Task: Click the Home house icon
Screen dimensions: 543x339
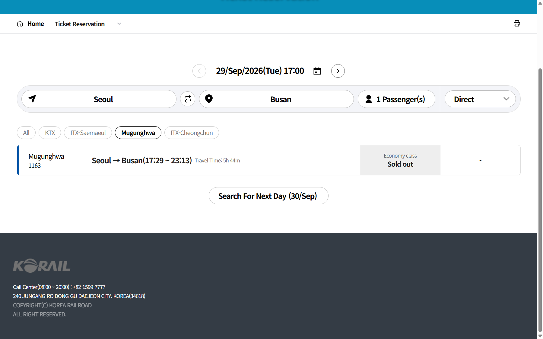Action: coord(20,24)
